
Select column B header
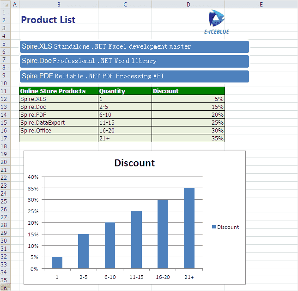(59, 4)
